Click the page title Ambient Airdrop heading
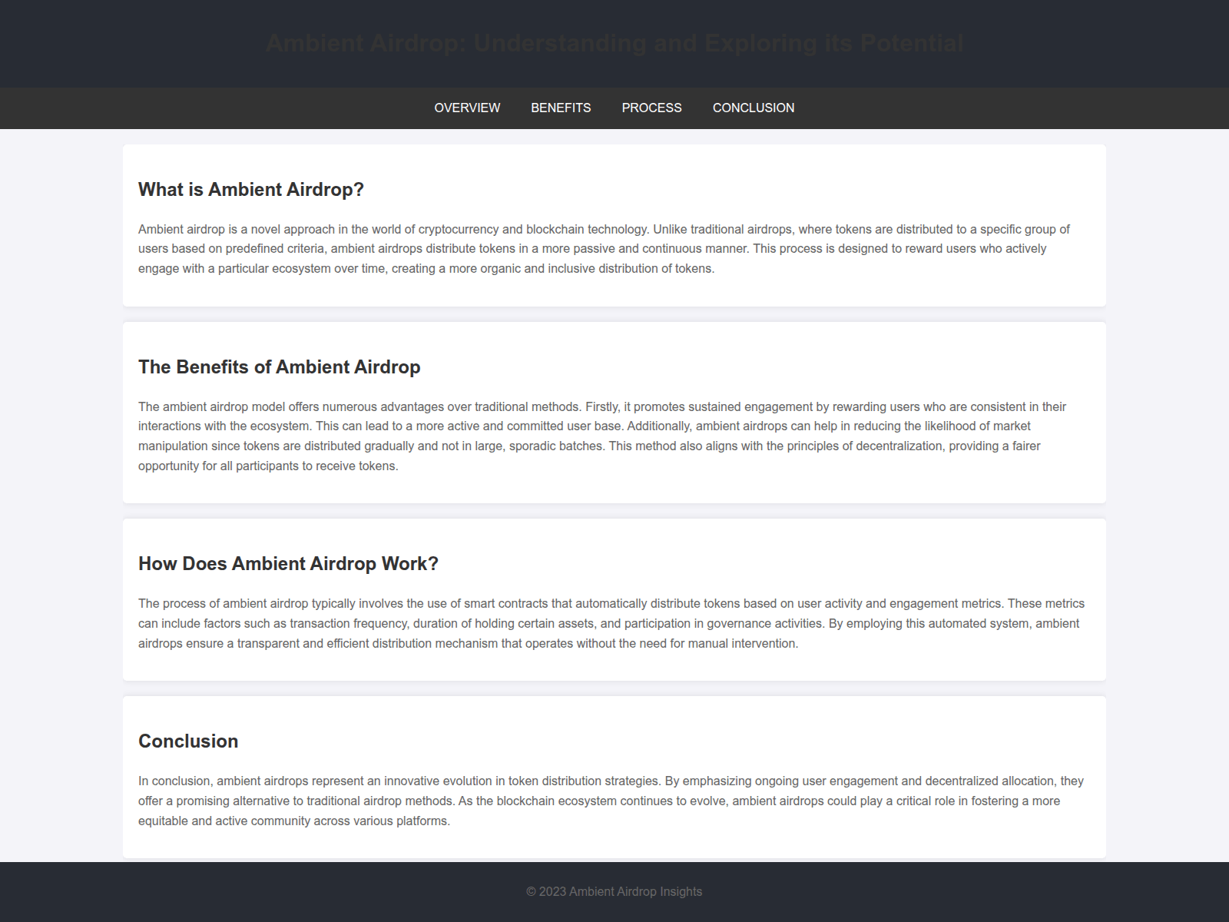Viewport: 1229px width, 922px height. point(614,43)
